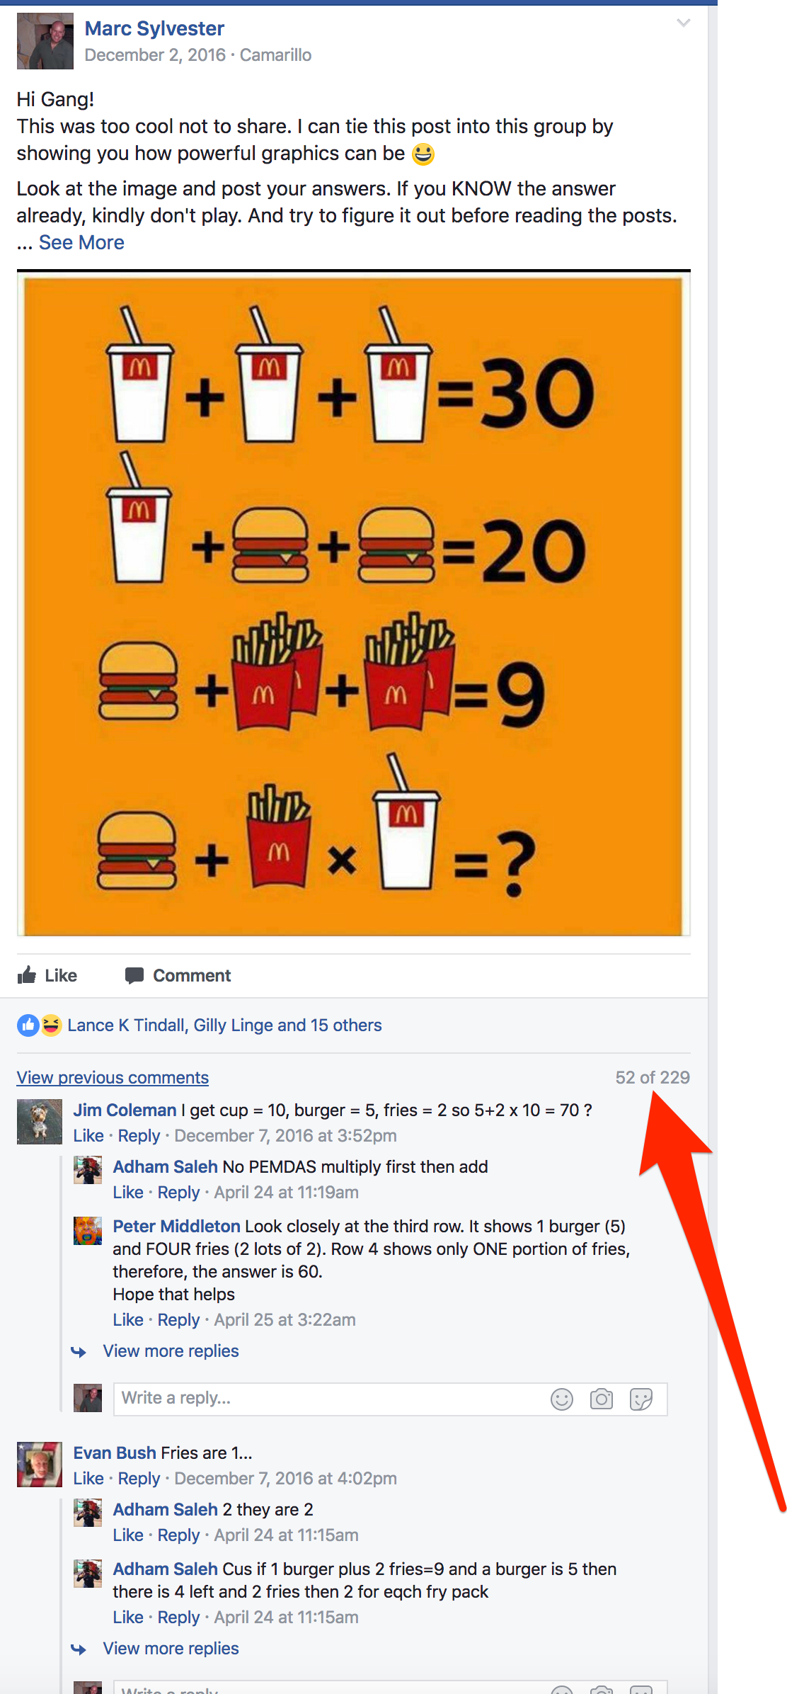Click the laughing Haha reaction icon
Screen dimensions: 787x1694
point(51,1025)
